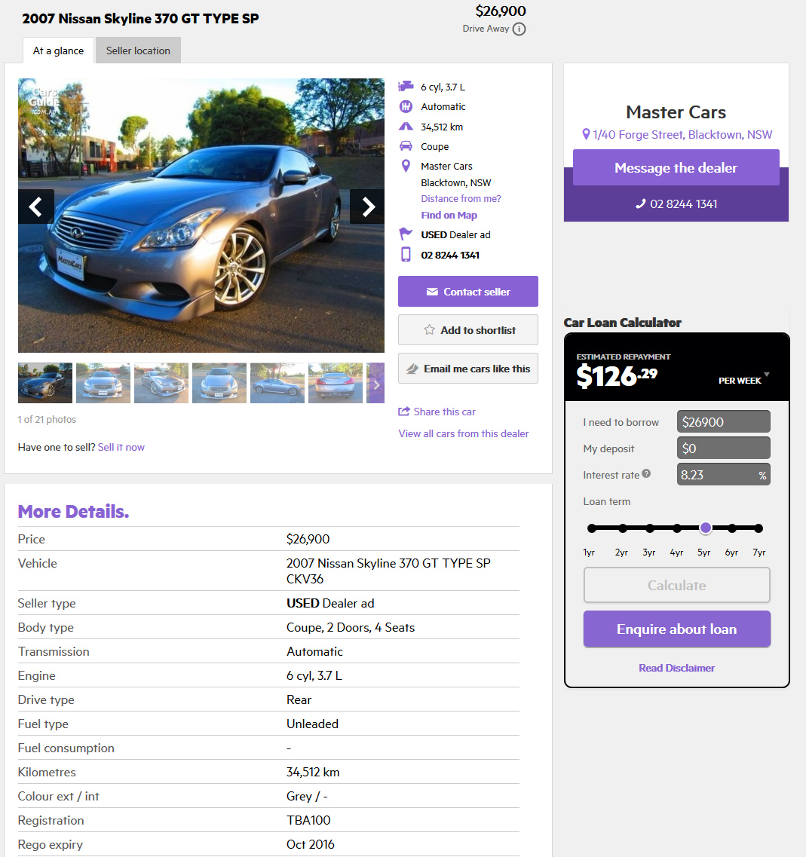Click the transmission icon beside Automatic
Viewport: 806px width, 857px height.
pos(406,106)
